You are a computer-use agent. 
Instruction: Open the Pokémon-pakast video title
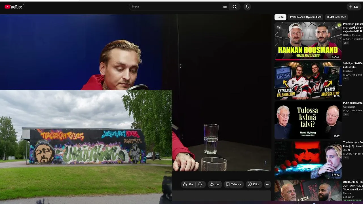click(353, 28)
